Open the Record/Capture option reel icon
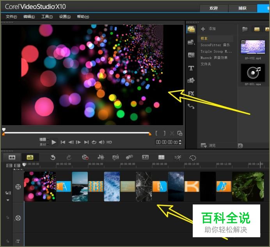270x247 pixels. tap(85, 157)
